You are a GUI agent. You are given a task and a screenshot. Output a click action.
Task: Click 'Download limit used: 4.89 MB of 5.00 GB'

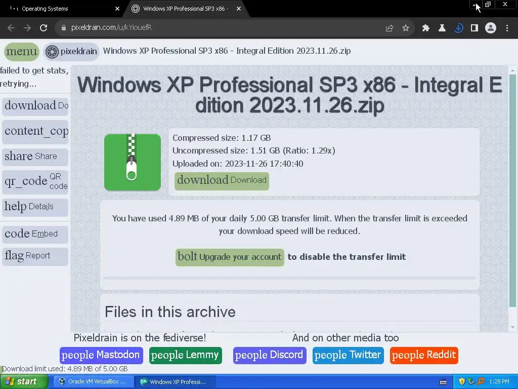pos(65,369)
